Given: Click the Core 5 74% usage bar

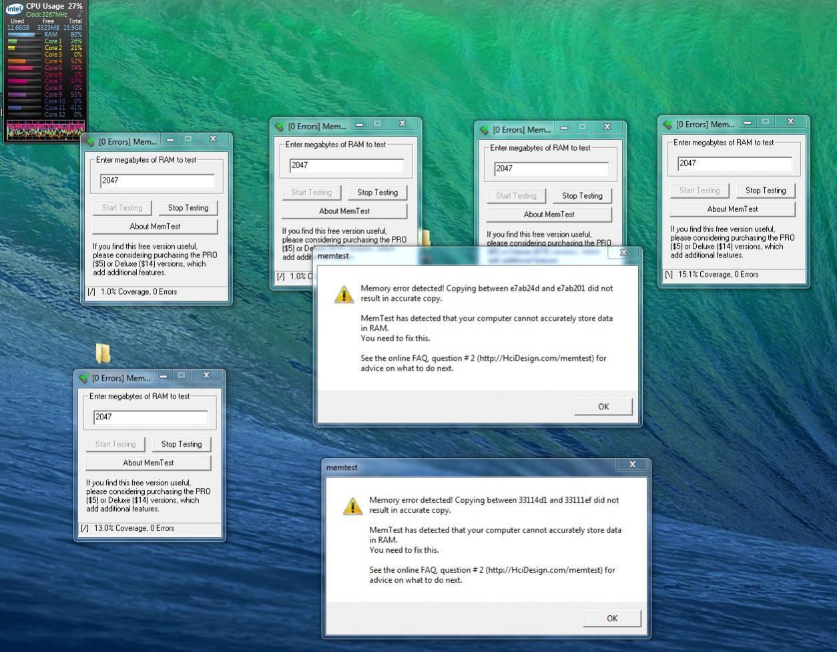Looking at the screenshot, I should (25, 68).
